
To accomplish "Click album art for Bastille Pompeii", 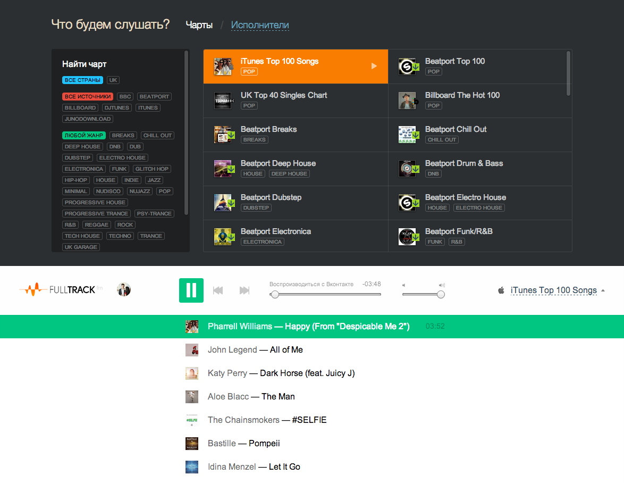I will coord(192,443).
